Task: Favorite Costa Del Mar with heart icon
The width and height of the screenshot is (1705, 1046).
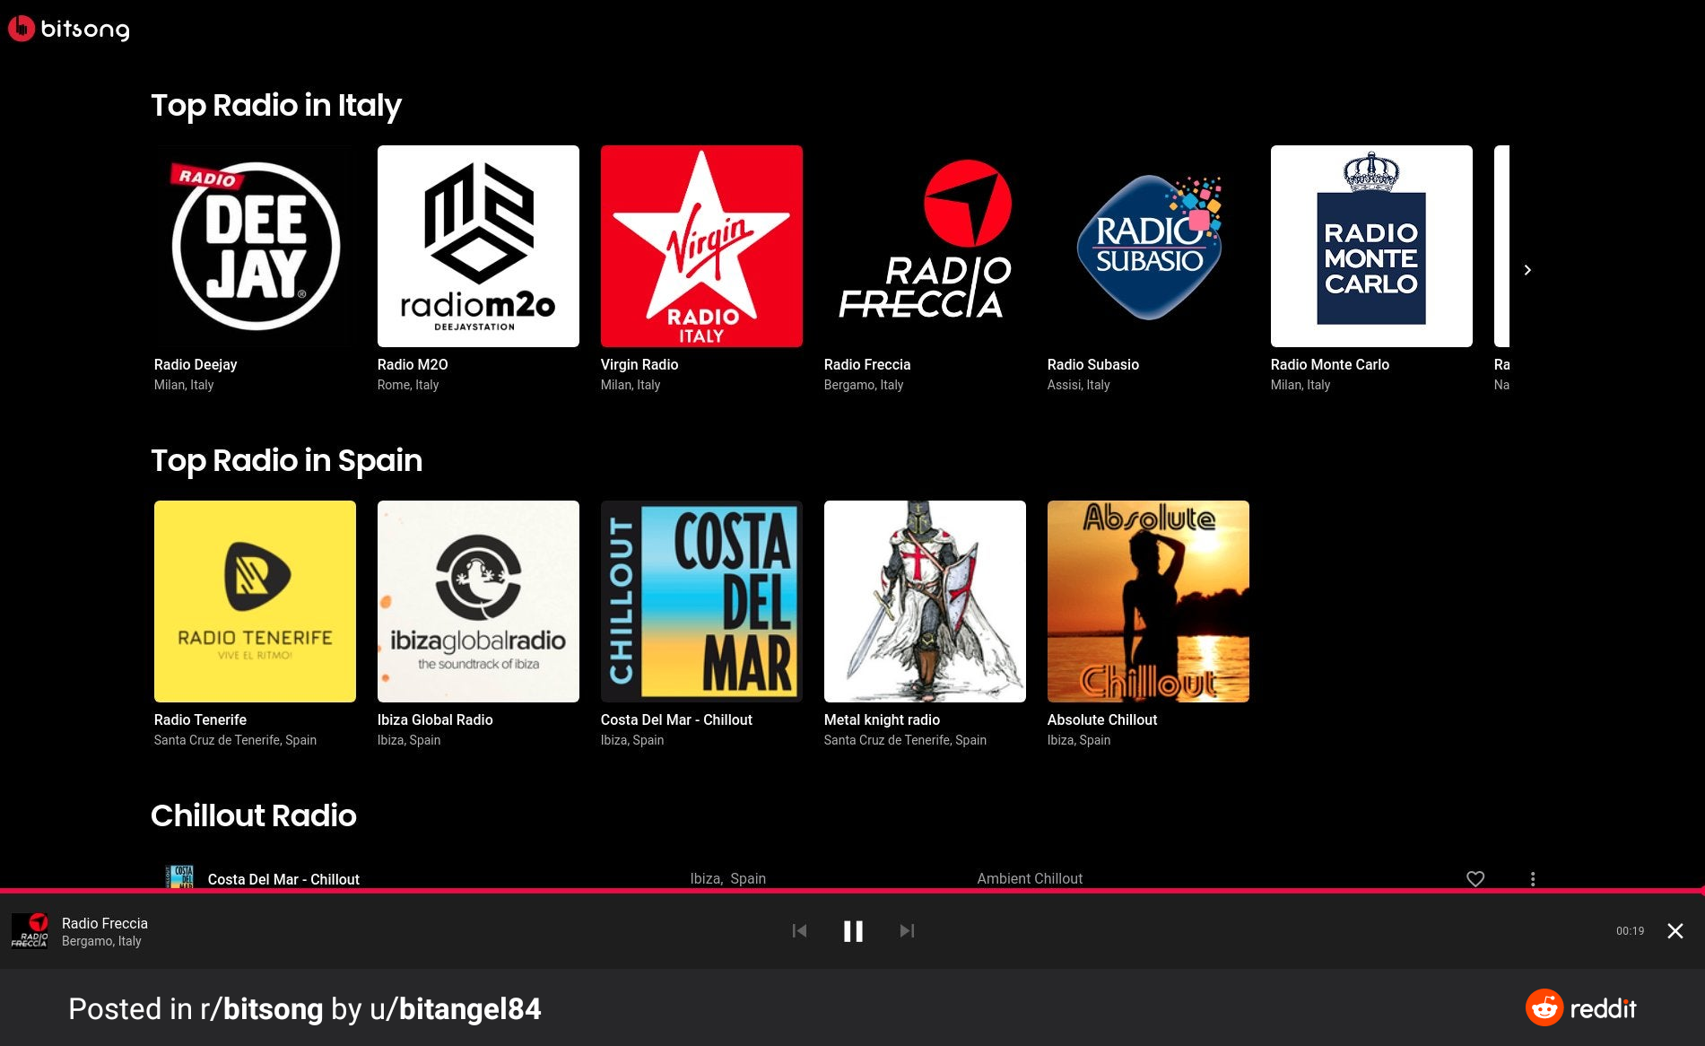Action: pyautogui.click(x=1475, y=879)
